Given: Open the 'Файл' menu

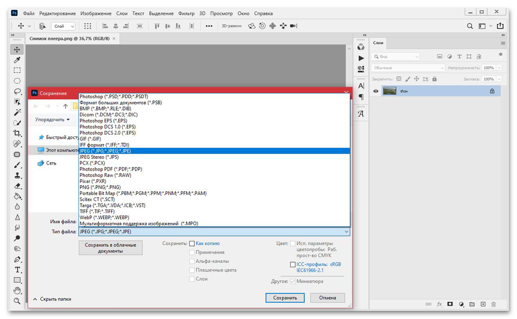Looking at the screenshot, I should [x=28, y=13].
